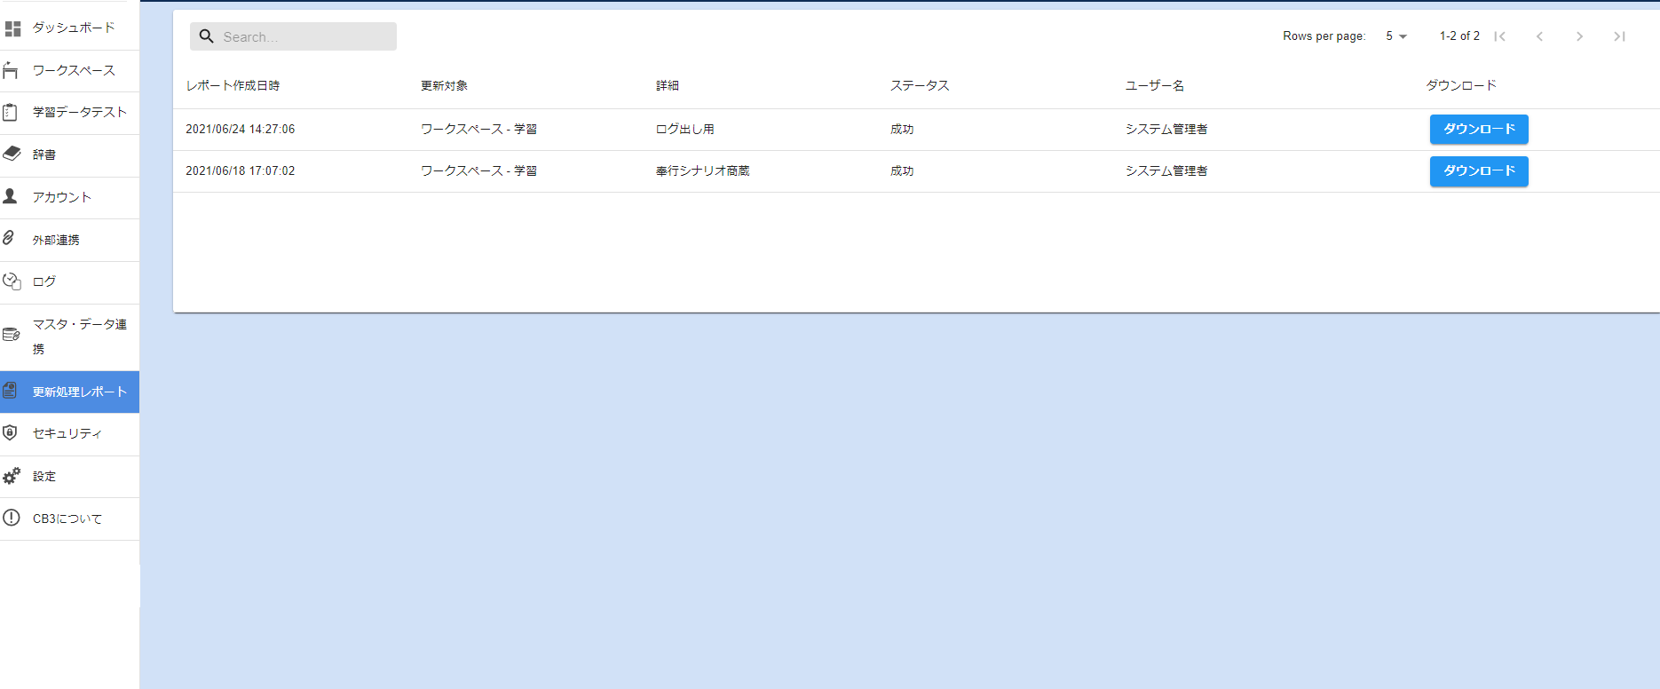Click the dictionary book icon
This screenshot has height=689, width=1660.
pyautogui.click(x=12, y=154)
